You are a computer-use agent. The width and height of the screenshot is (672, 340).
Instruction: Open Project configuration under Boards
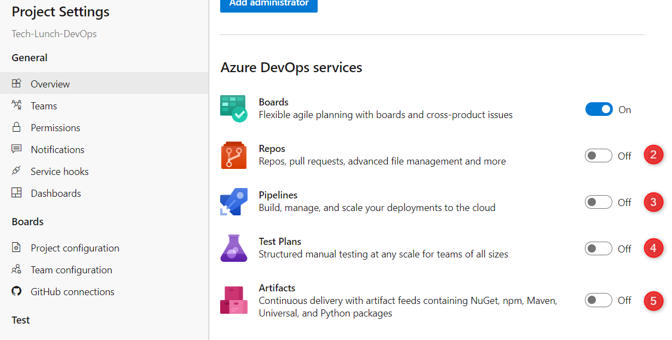pos(74,248)
